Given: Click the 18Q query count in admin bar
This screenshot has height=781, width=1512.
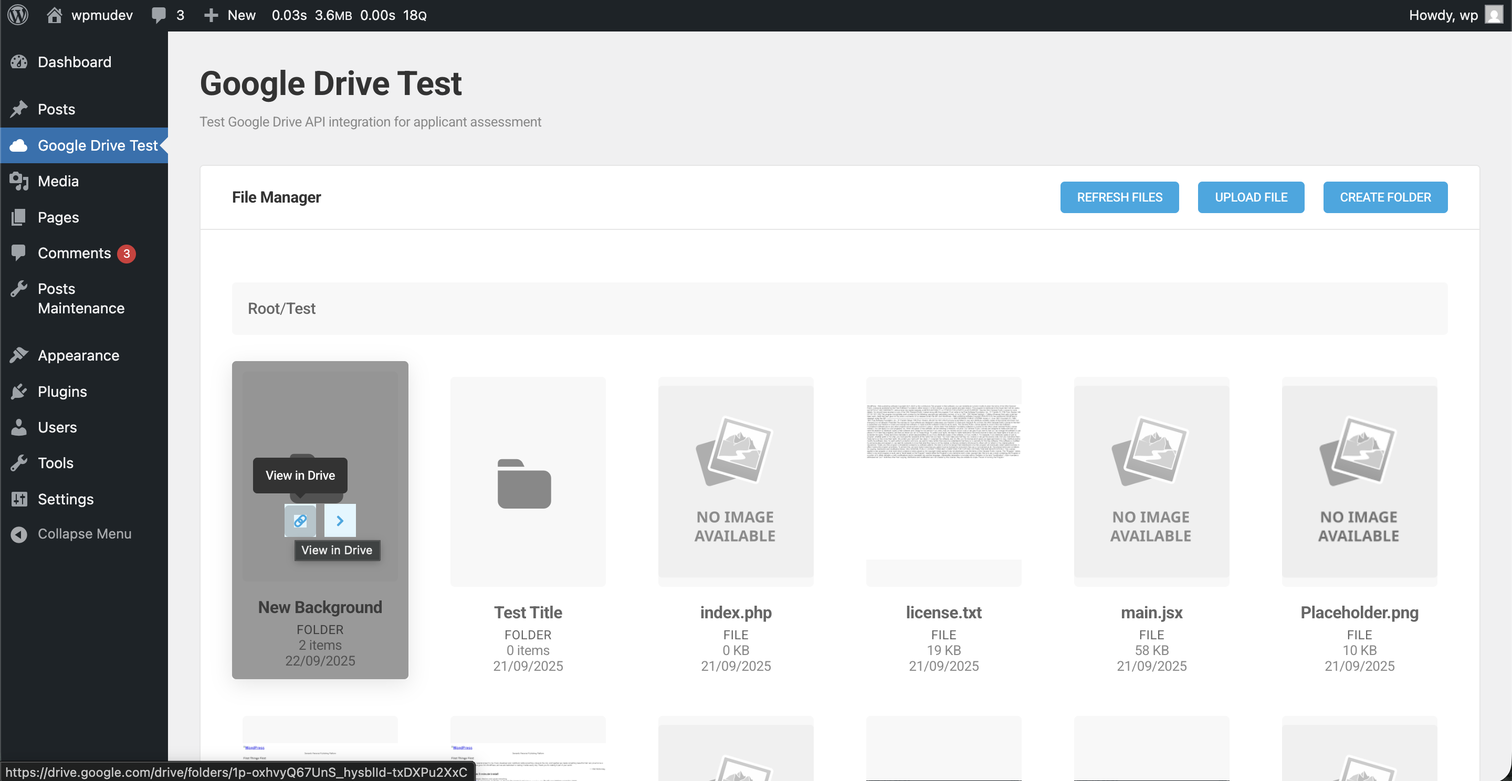Looking at the screenshot, I should (x=414, y=15).
